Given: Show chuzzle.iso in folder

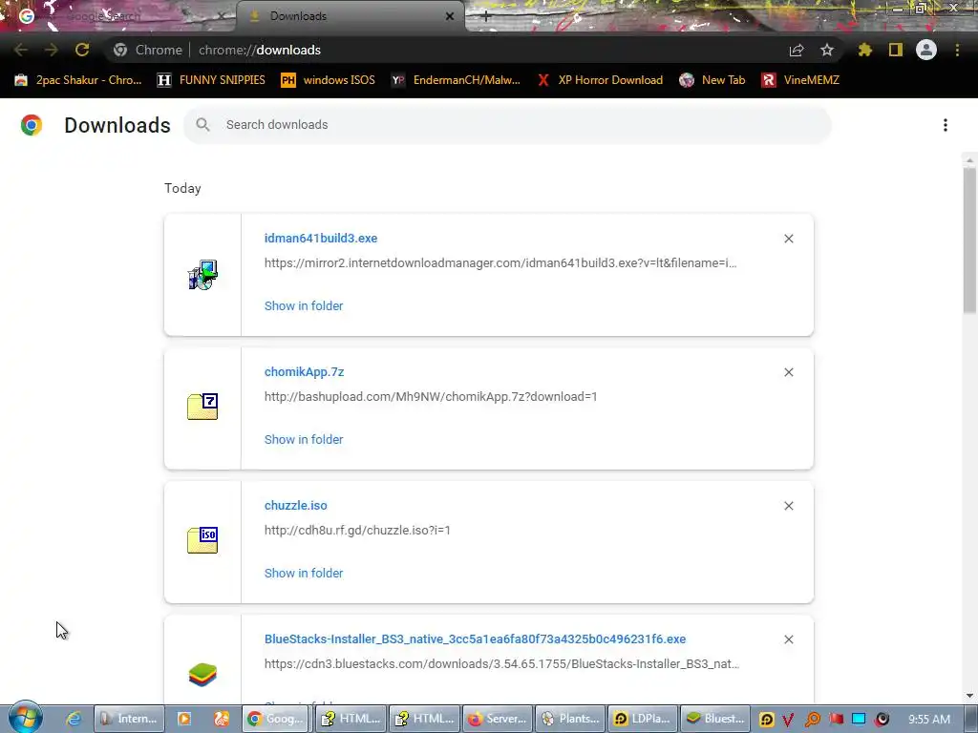Looking at the screenshot, I should tap(304, 574).
